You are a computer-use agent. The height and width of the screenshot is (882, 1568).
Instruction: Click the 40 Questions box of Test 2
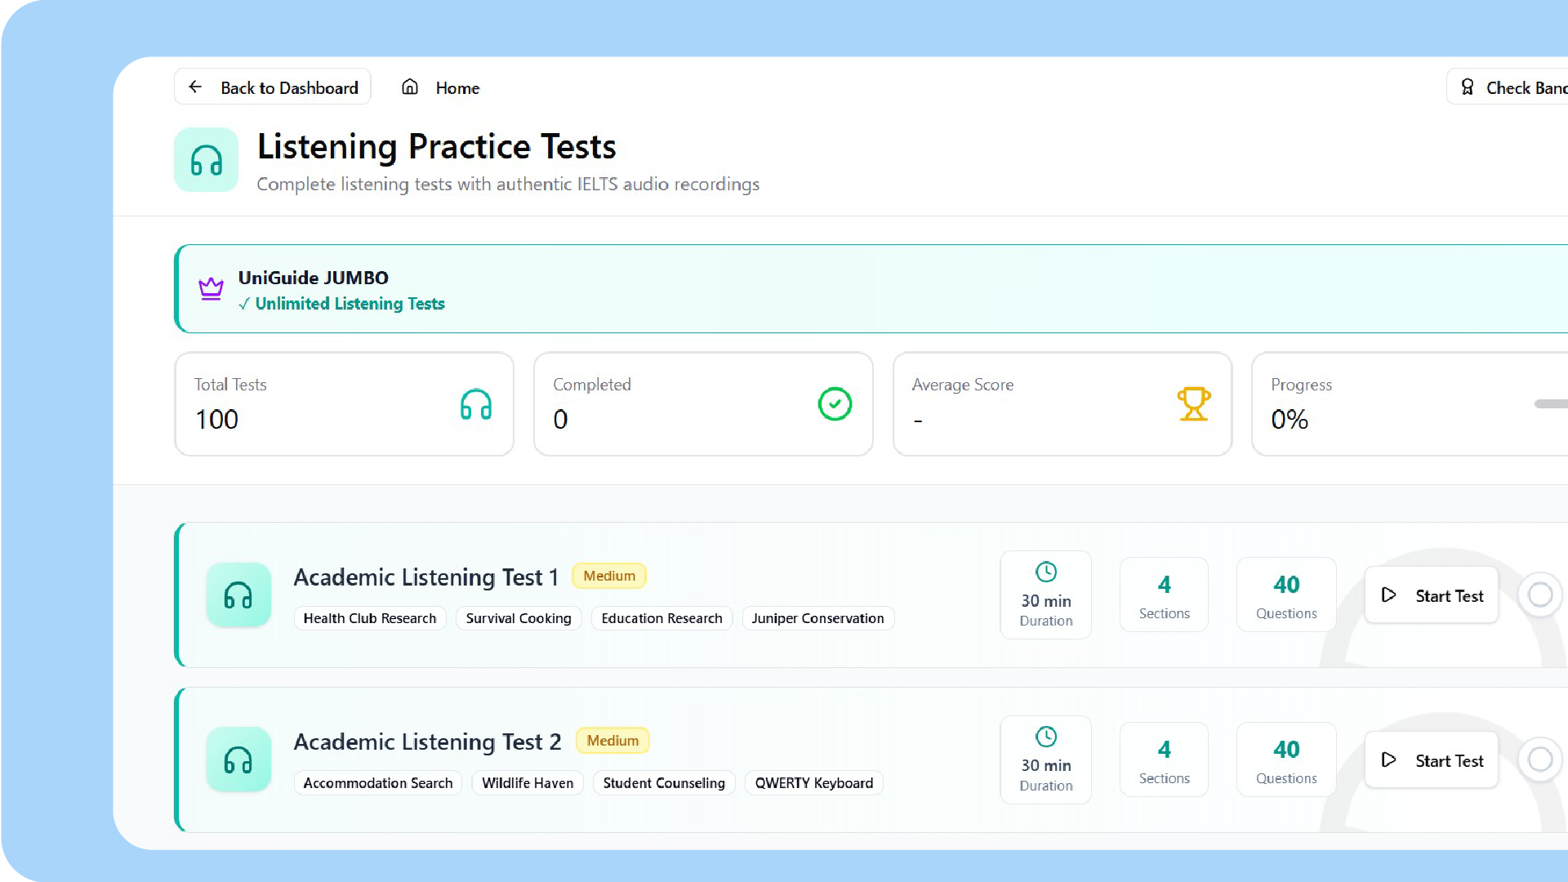pyautogui.click(x=1286, y=759)
